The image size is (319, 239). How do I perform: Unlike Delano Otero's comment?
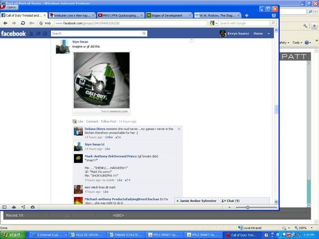click(x=108, y=137)
